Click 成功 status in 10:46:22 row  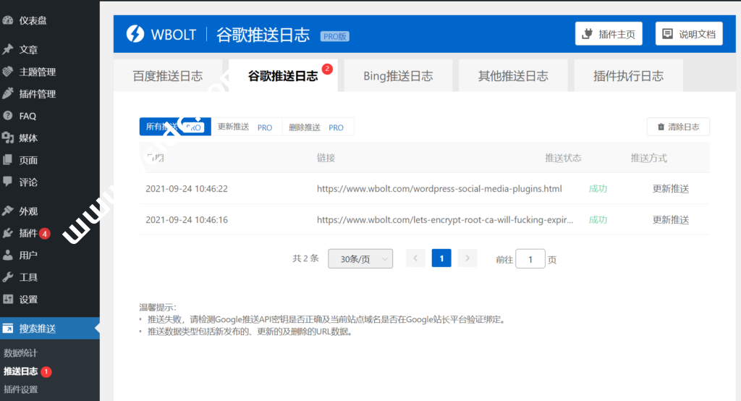[x=598, y=189]
